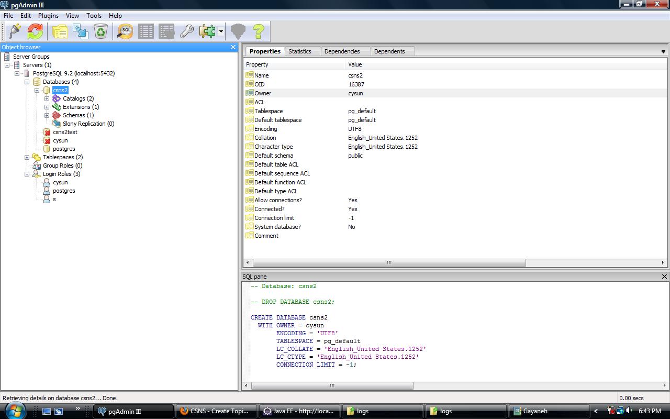The width and height of the screenshot is (670, 419).
Task: Click the Maintenance wrench icon
Action: pos(187,31)
